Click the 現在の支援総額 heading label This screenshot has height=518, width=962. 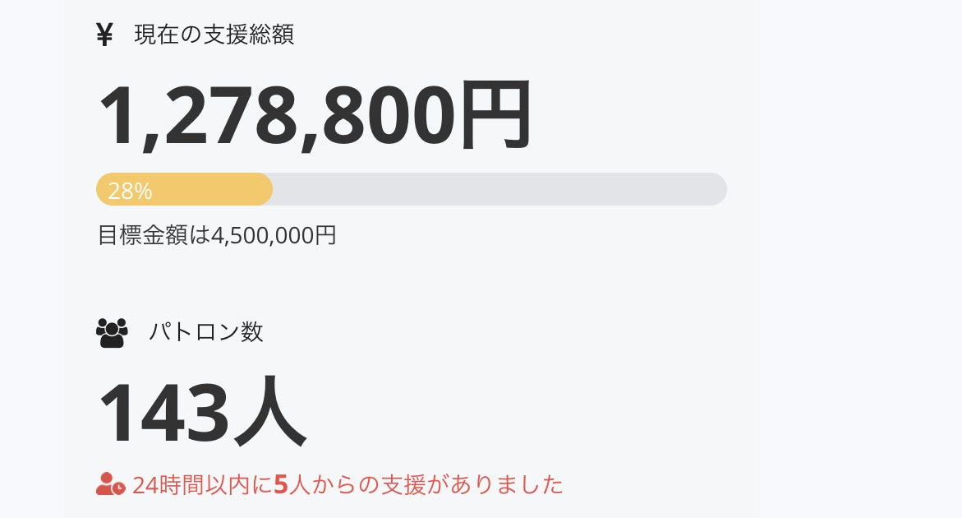click(x=214, y=35)
